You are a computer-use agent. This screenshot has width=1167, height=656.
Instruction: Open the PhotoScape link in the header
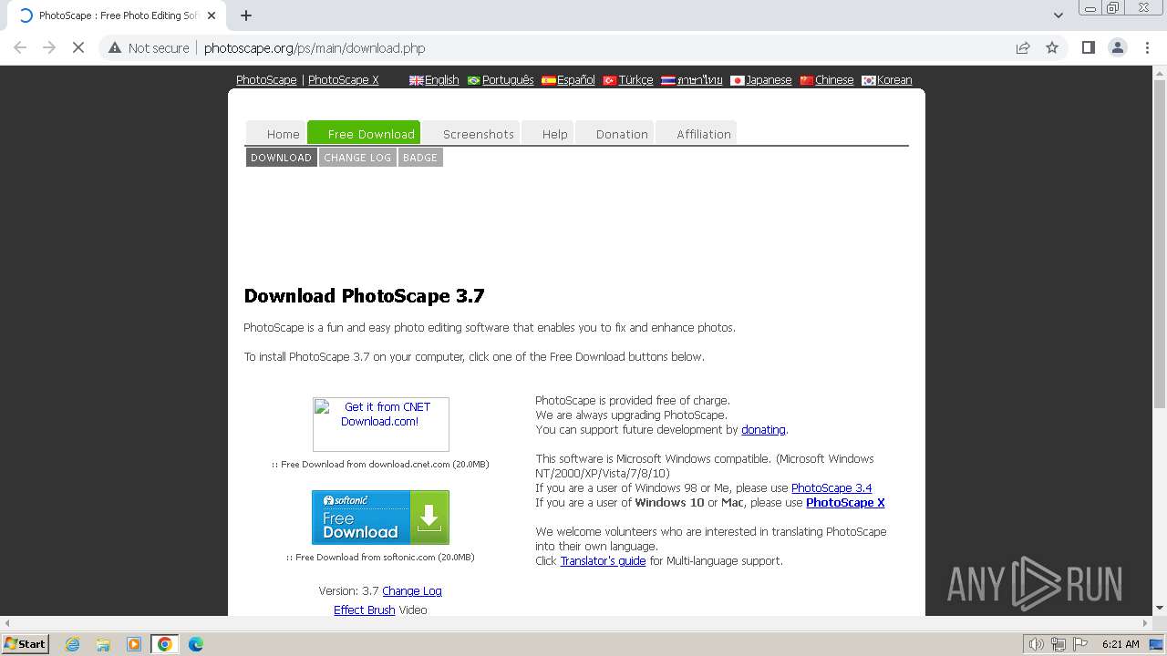(x=266, y=80)
